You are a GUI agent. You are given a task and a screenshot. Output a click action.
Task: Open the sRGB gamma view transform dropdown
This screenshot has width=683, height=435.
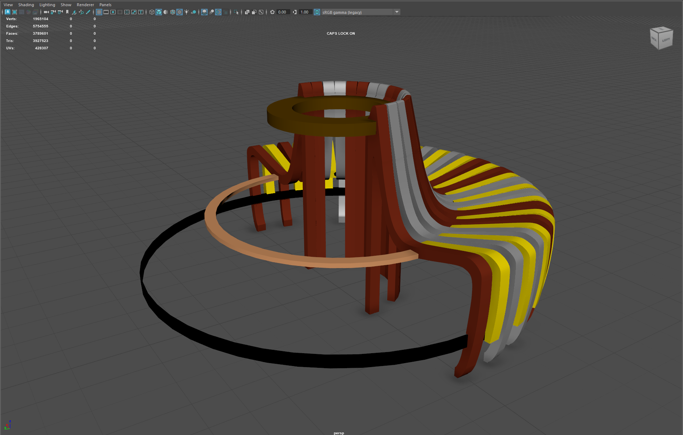coord(396,12)
